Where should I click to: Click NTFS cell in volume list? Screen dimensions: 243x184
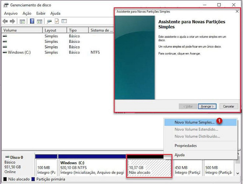coord(95,52)
